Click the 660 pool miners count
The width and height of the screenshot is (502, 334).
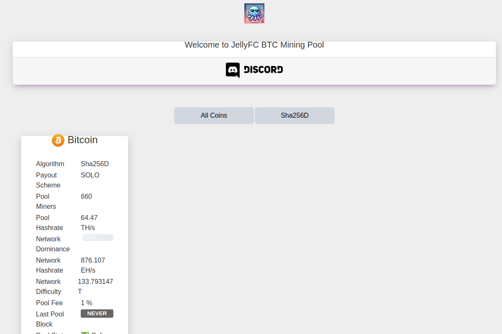[x=86, y=197]
